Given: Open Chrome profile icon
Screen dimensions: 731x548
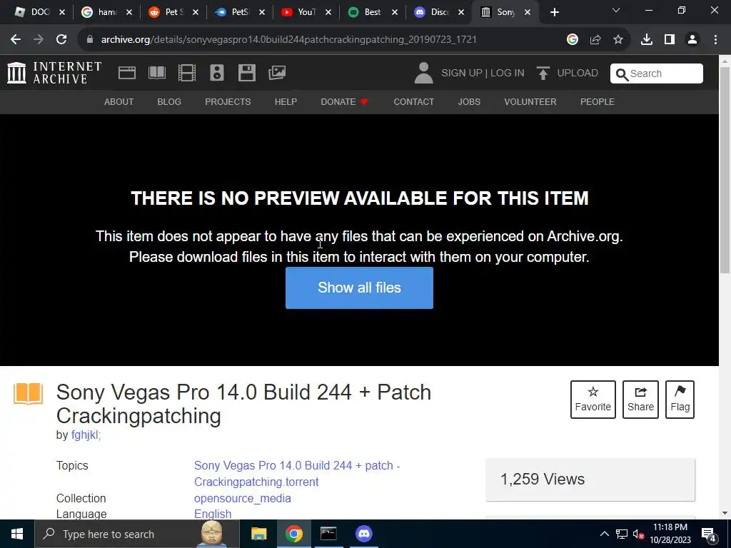Looking at the screenshot, I should pos(692,40).
